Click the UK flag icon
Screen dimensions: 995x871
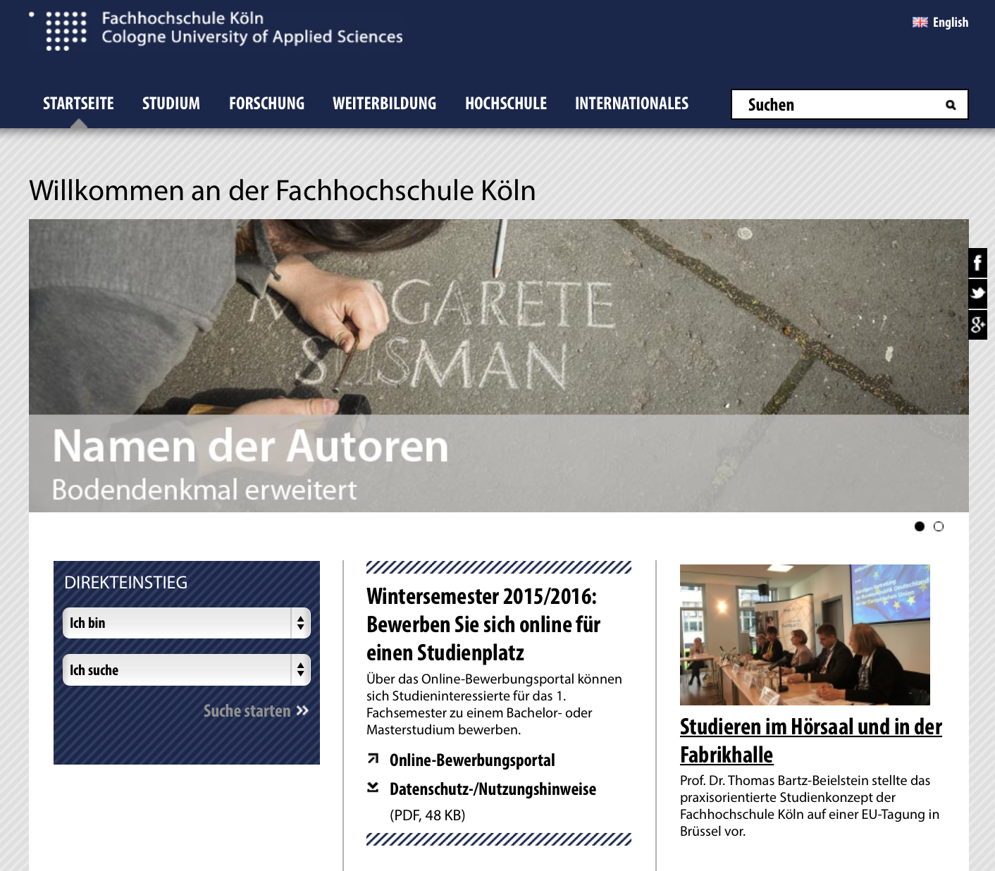click(x=920, y=23)
